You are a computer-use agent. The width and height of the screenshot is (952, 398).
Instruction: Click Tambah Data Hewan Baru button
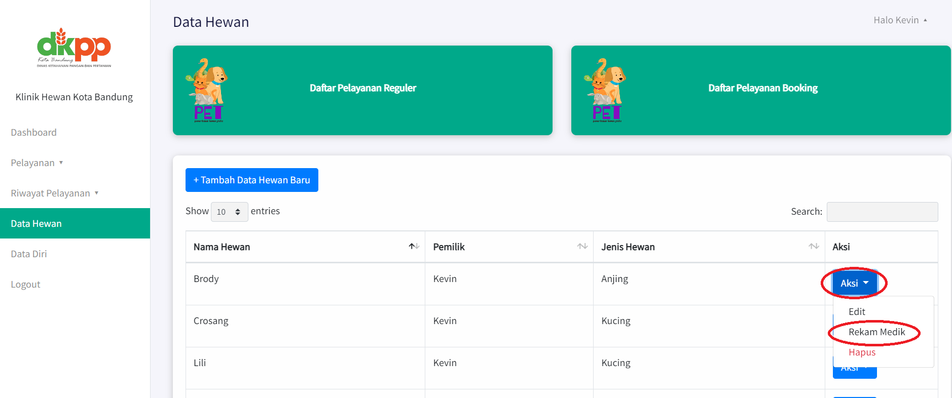252,180
